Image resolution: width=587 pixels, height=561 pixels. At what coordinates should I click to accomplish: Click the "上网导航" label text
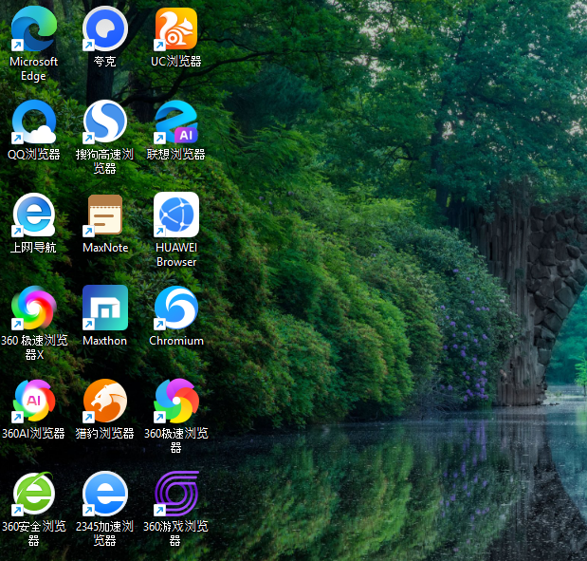pos(33,248)
